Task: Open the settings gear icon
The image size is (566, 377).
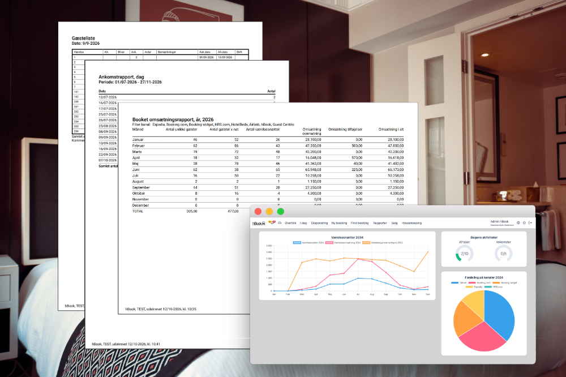Action: tap(518, 223)
